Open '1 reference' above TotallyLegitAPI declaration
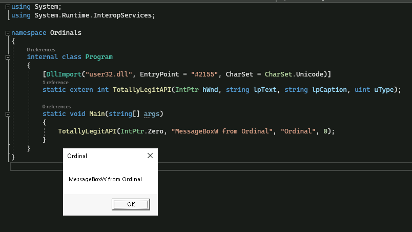412x232 pixels. (55, 82)
